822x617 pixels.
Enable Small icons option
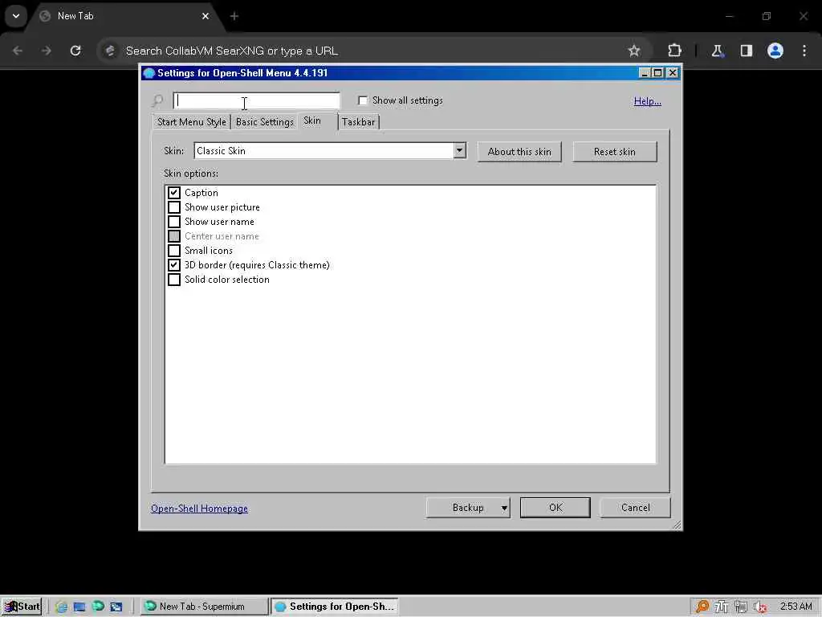click(174, 251)
